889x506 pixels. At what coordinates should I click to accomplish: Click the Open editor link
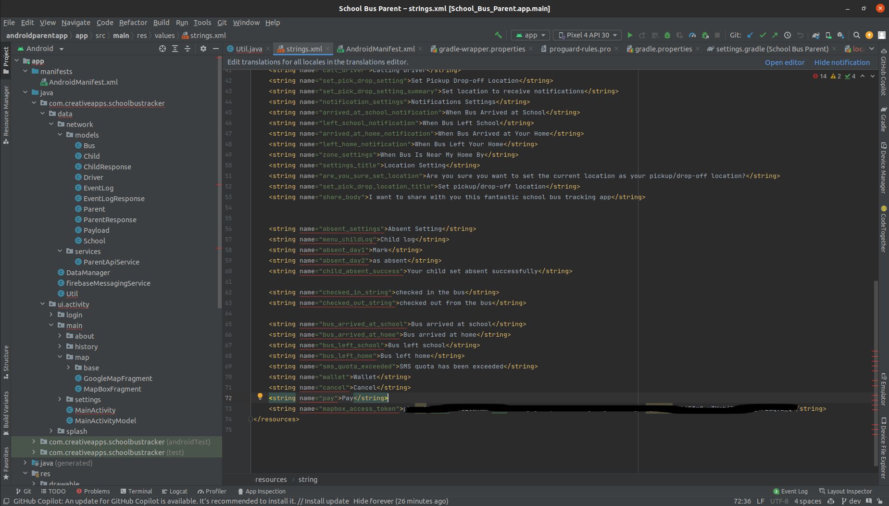click(784, 63)
